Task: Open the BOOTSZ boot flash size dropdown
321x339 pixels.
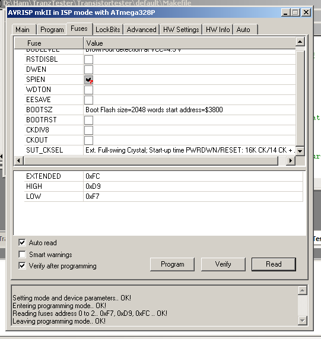Action: click(x=189, y=110)
